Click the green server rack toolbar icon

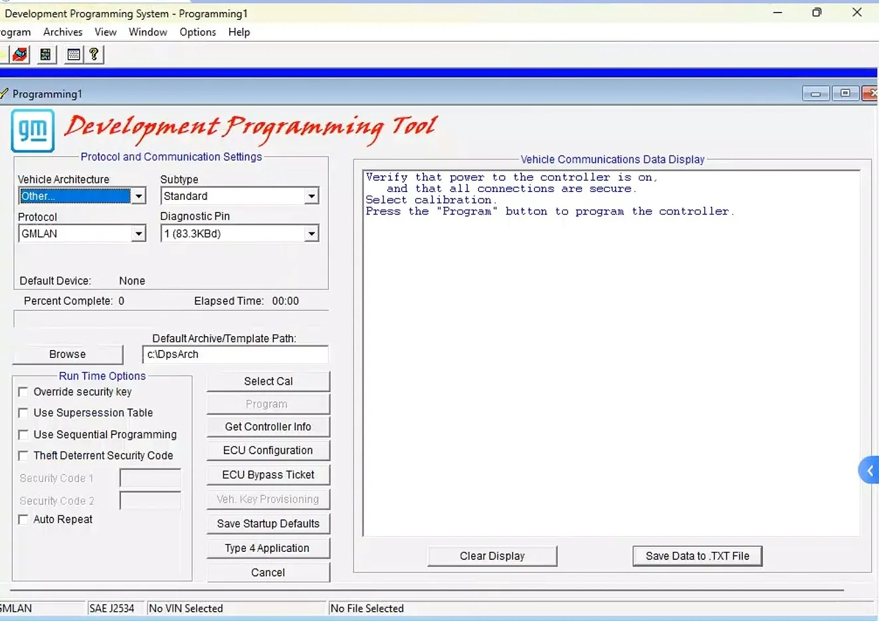click(46, 54)
